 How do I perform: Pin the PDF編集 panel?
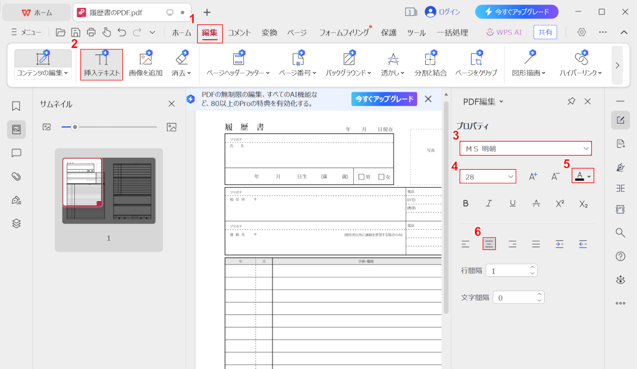pyautogui.click(x=571, y=101)
